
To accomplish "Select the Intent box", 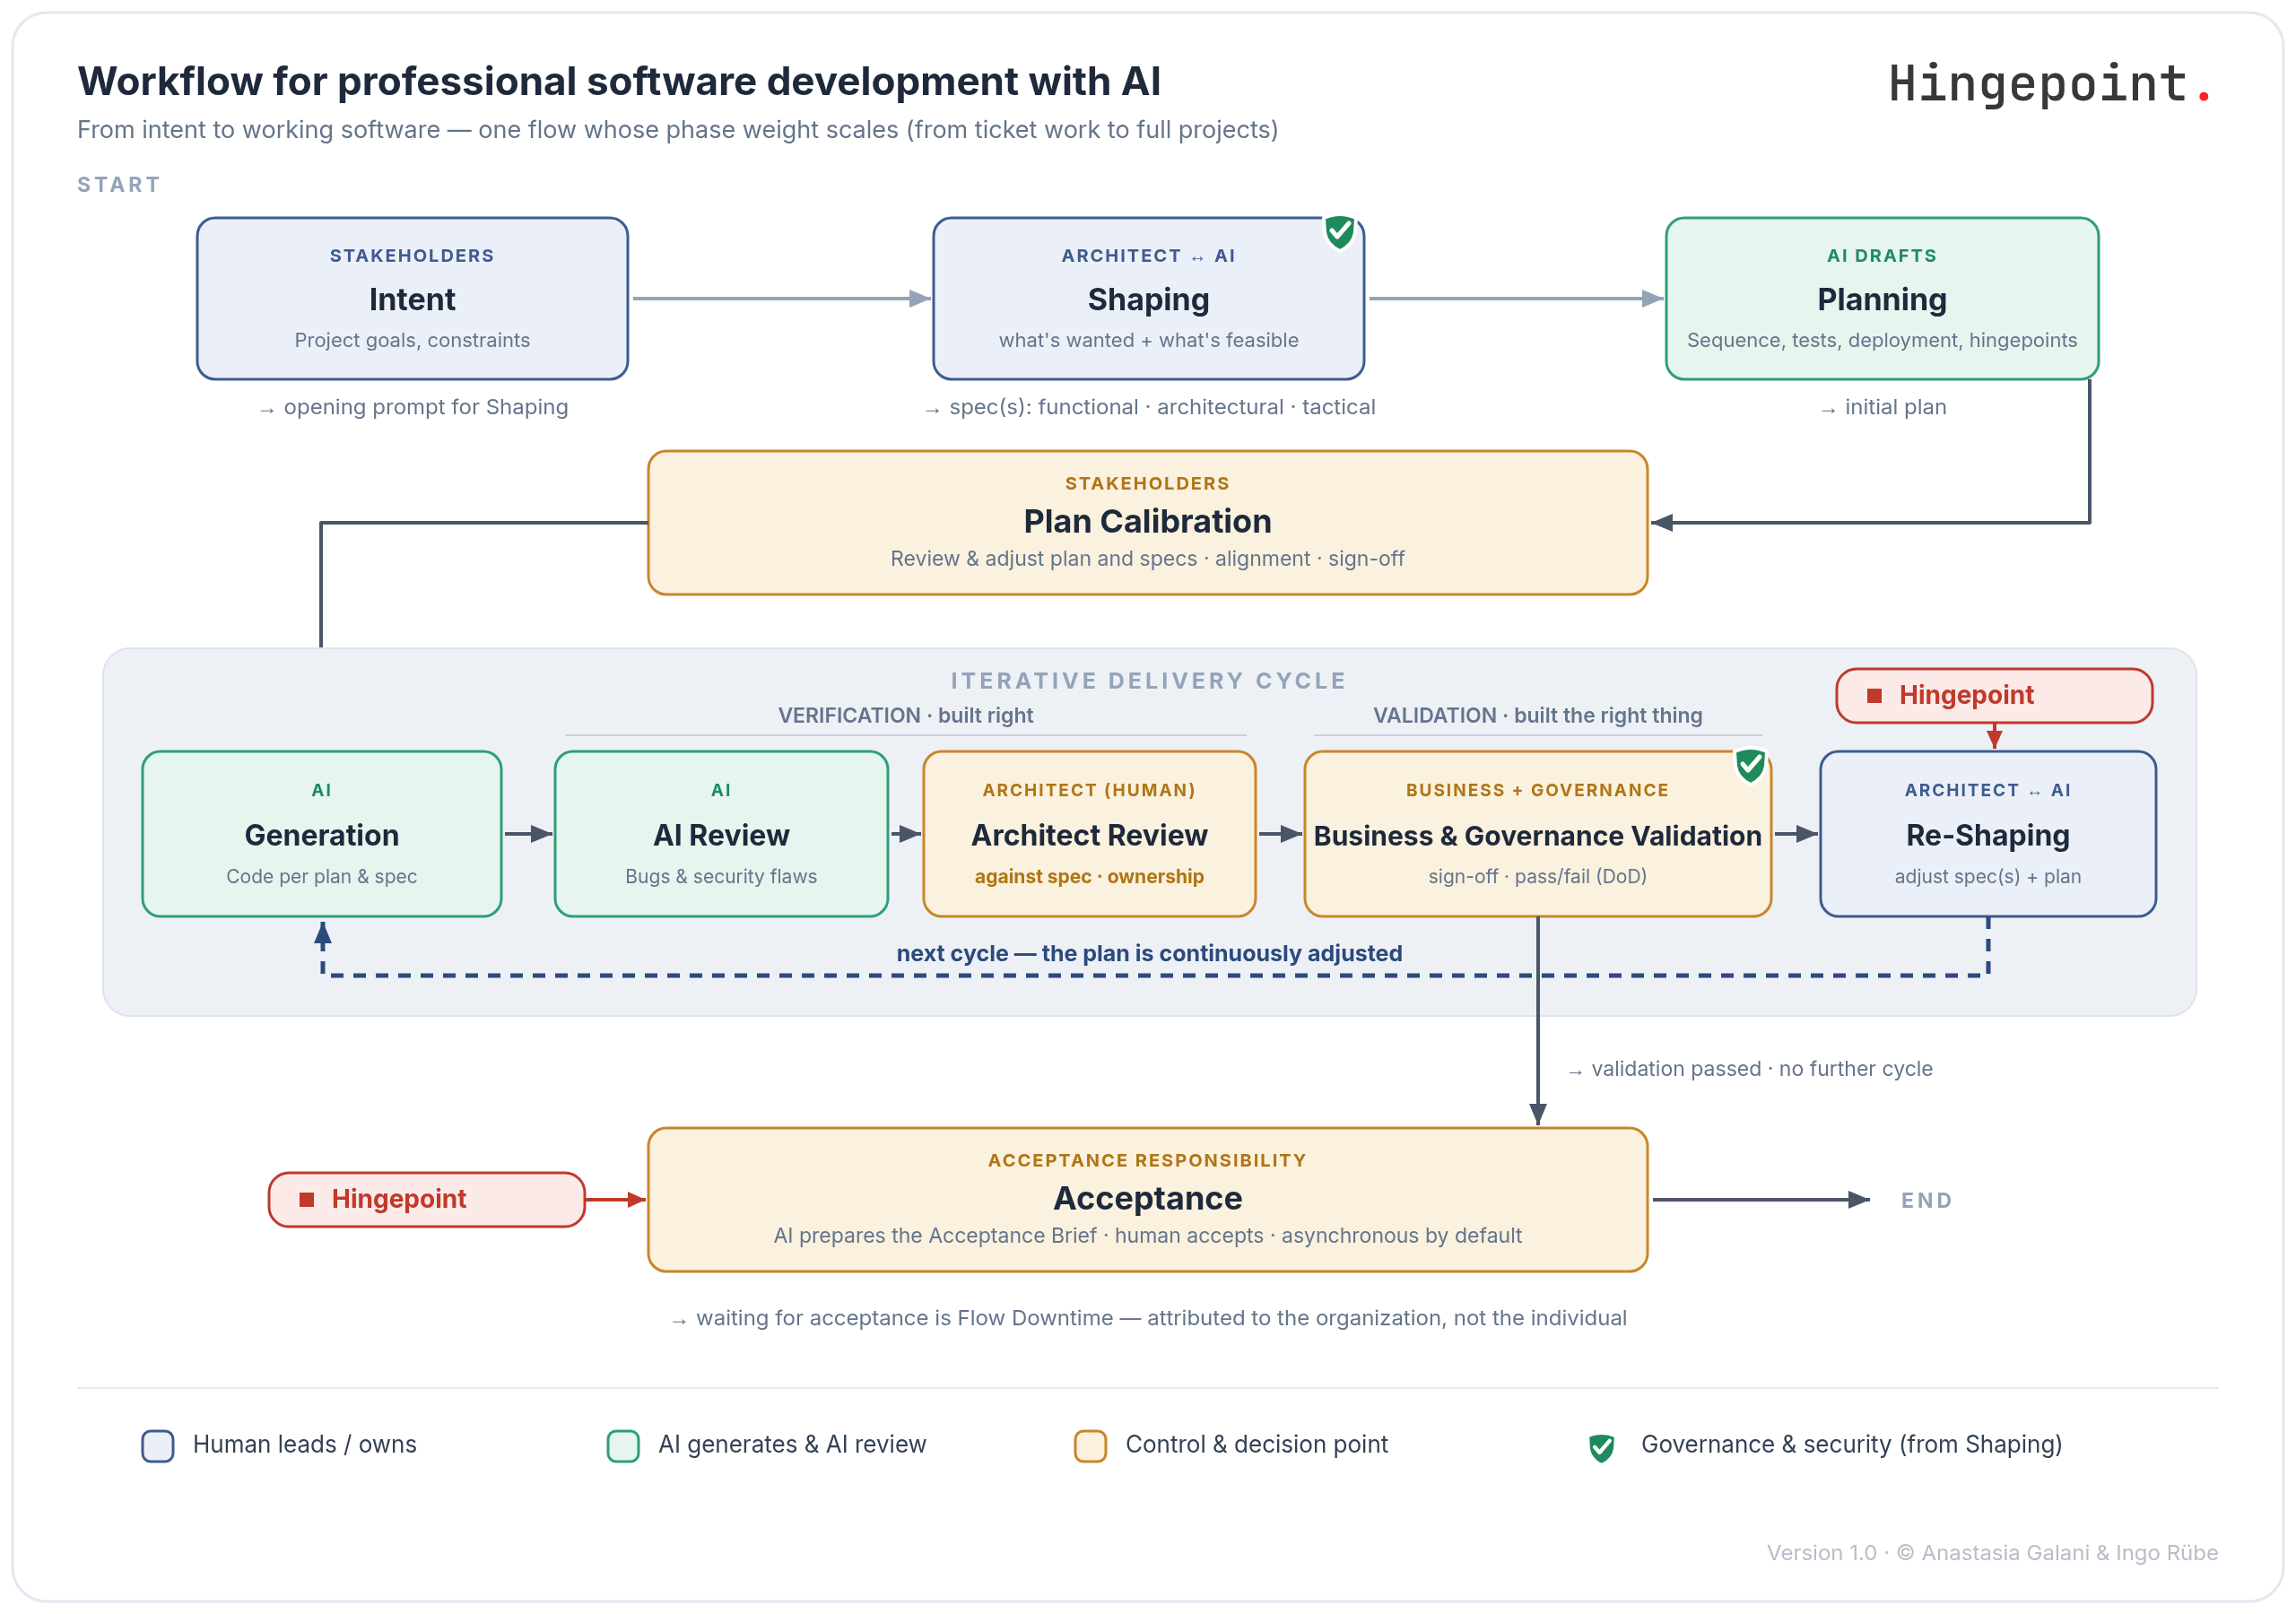I will (x=412, y=299).
